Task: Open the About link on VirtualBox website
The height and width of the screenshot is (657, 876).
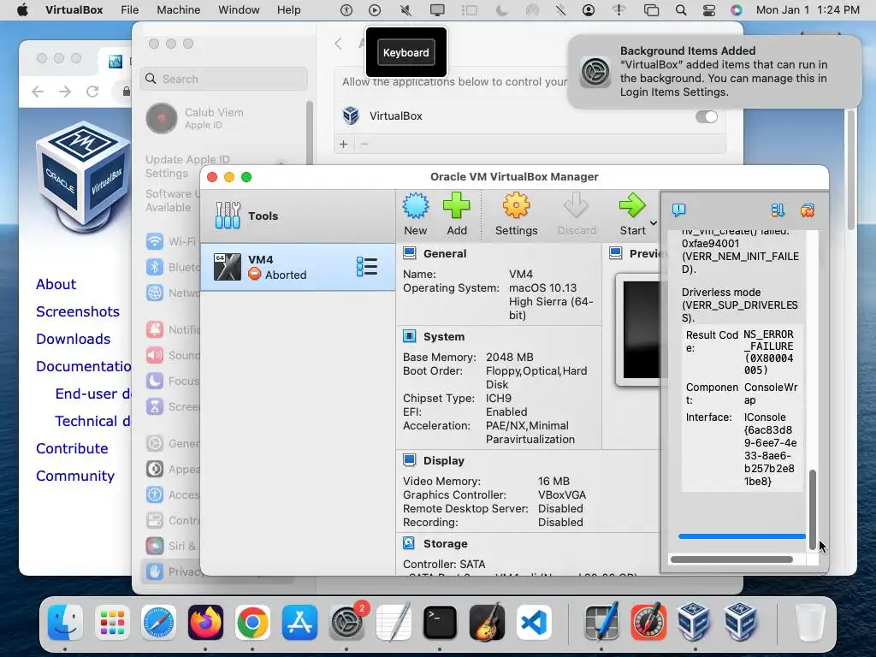Action: pyautogui.click(x=56, y=284)
